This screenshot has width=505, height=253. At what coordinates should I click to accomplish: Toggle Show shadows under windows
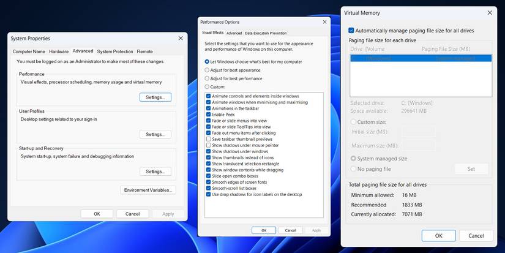pos(208,151)
